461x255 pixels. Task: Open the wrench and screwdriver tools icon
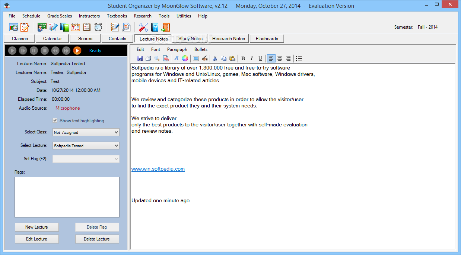point(143,27)
